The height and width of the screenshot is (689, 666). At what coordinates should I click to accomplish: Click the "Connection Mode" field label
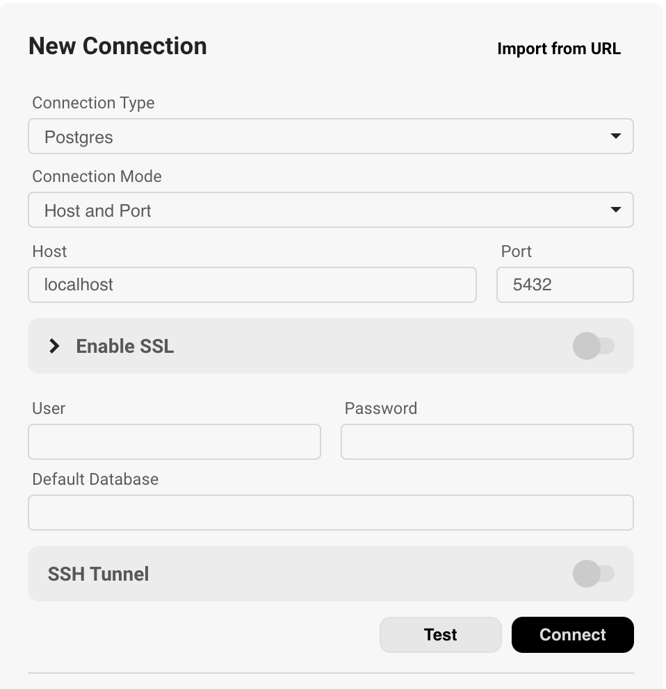click(97, 176)
